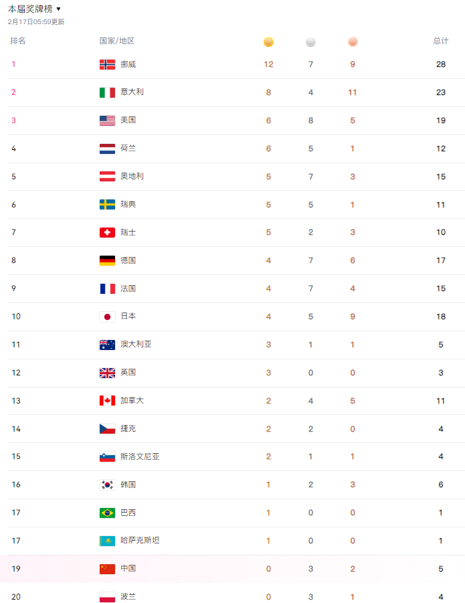
Task: Click the 排名 column header
Action: click(18, 41)
